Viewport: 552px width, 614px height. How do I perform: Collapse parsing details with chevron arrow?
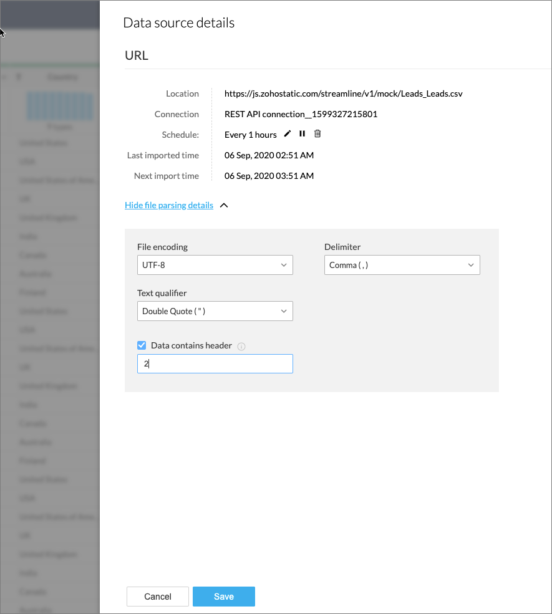coord(224,206)
